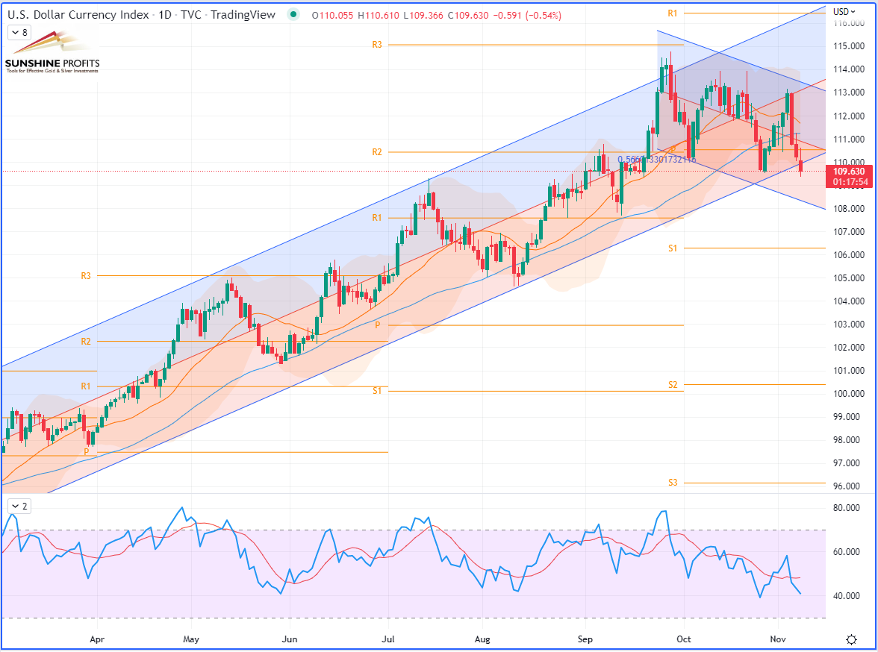Click the RSI 60.000 scale label
The height and width of the screenshot is (652, 878).
pyautogui.click(x=846, y=552)
